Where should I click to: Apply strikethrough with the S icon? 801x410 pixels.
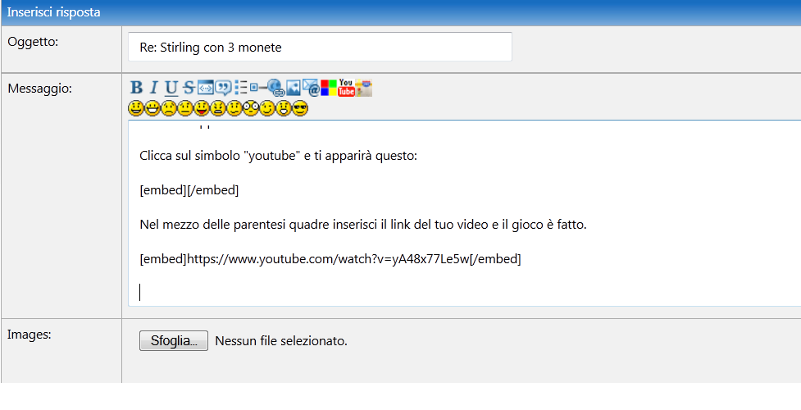click(x=189, y=88)
